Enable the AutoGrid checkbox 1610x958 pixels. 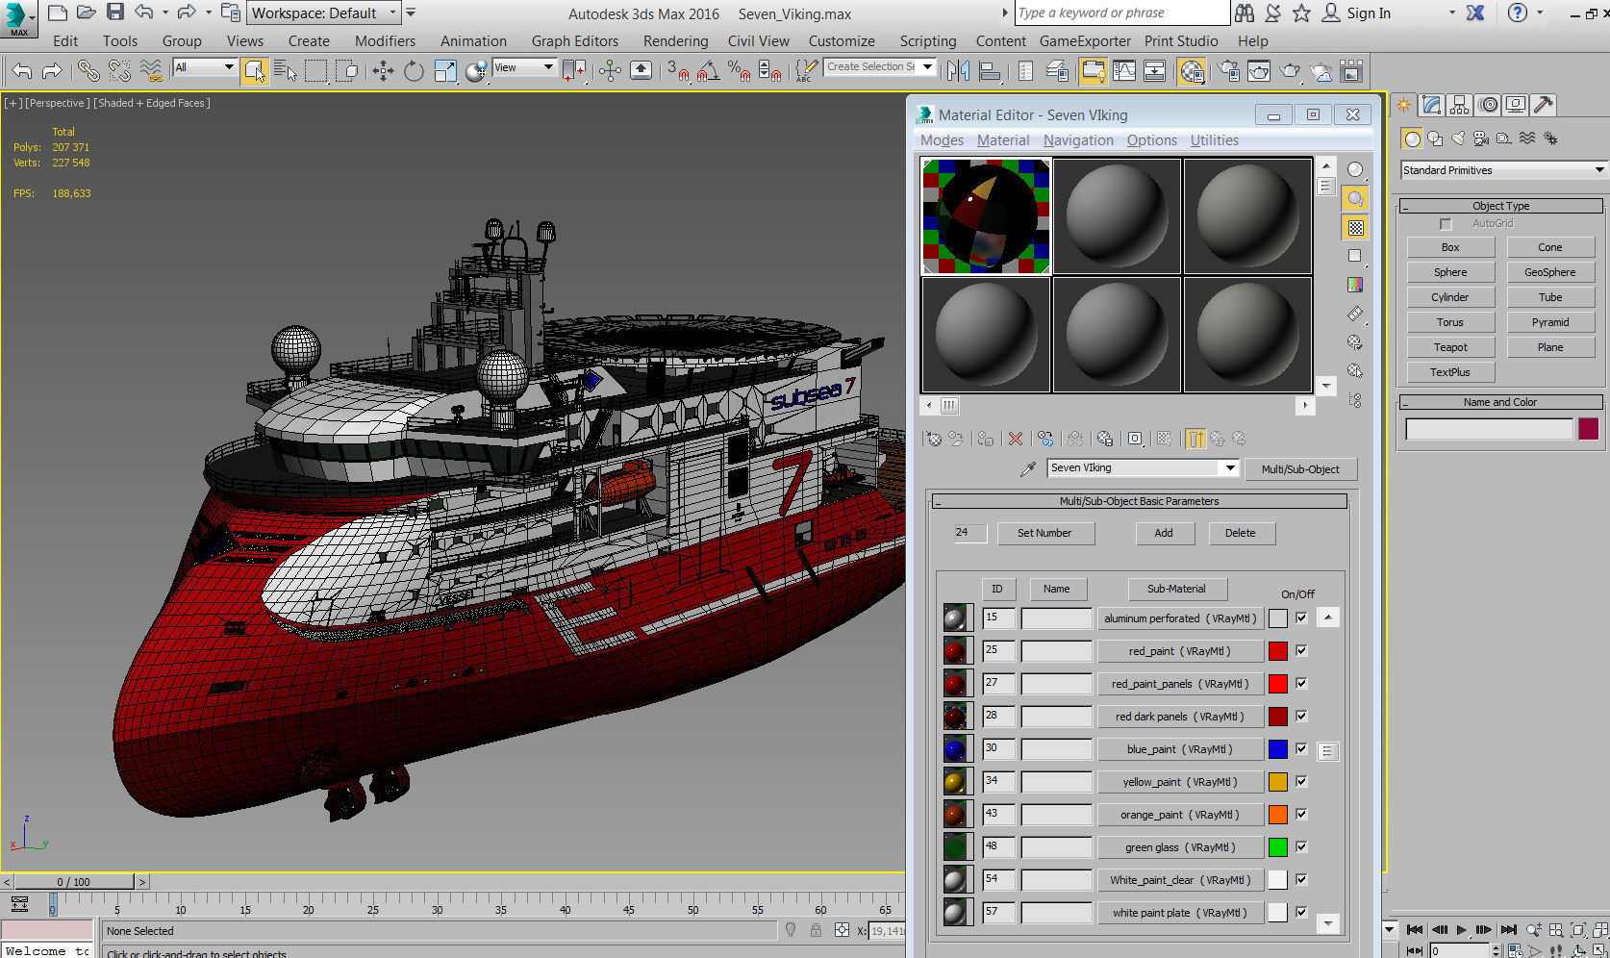[x=1446, y=224]
